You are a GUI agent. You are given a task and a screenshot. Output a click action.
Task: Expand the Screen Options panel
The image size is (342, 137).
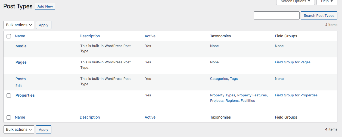click(x=295, y=1)
